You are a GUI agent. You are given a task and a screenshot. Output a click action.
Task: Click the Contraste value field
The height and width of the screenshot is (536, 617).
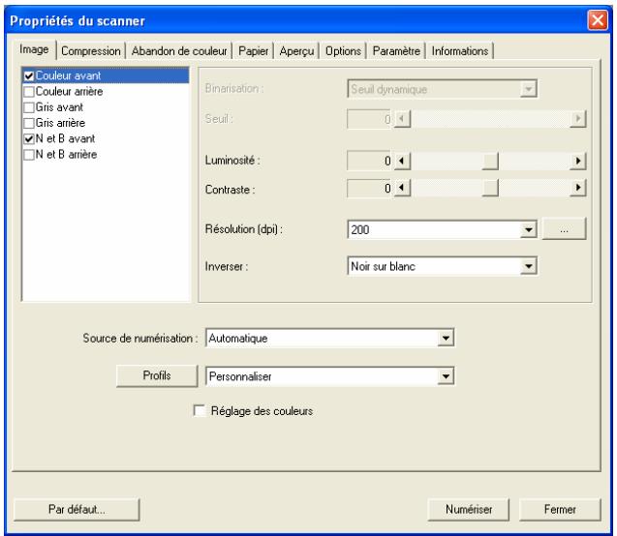(x=369, y=189)
